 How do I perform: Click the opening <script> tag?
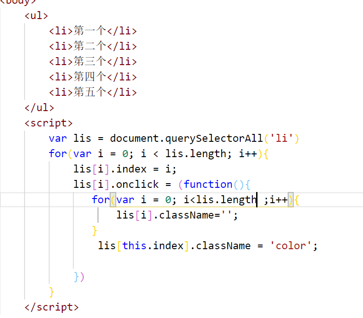(49, 123)
